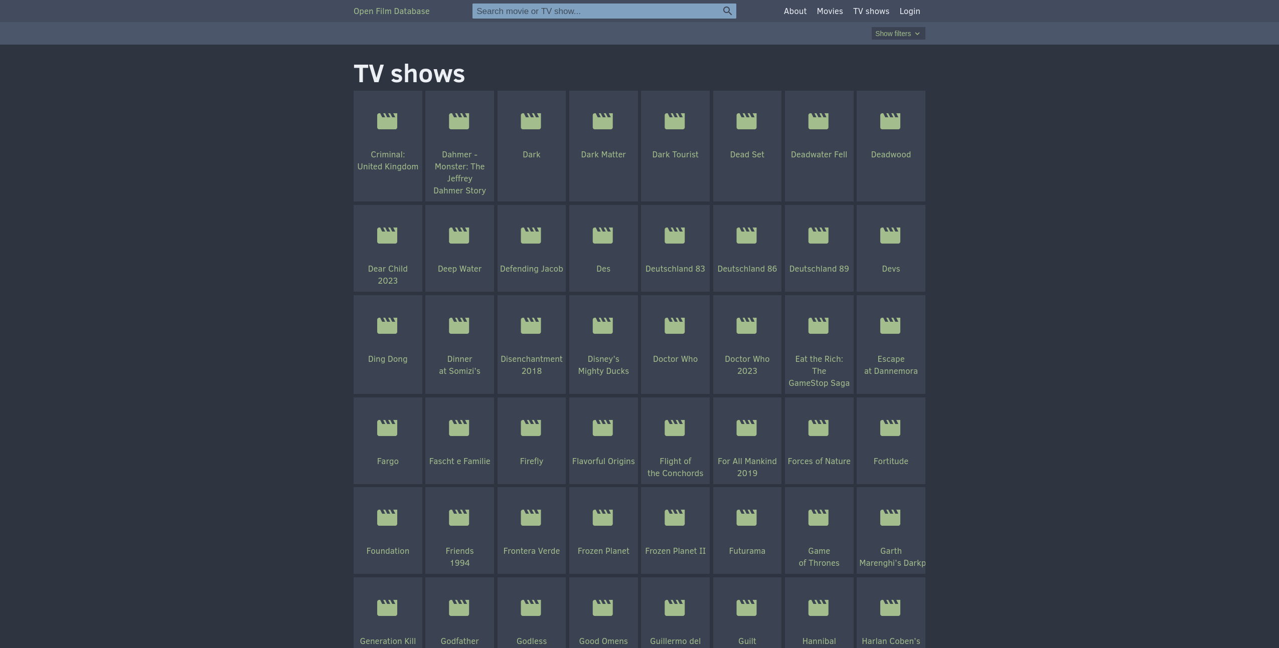Click the clapperboard icon above Deadwood
This screenshot has width=1279, height=648.
pos(890,121)
